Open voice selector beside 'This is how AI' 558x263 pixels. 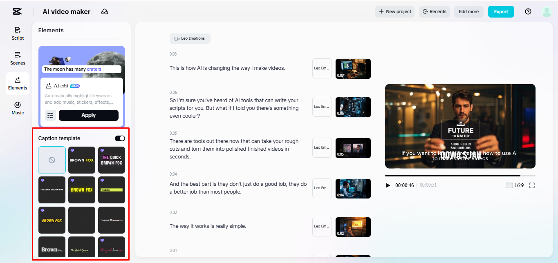point(322,68)
